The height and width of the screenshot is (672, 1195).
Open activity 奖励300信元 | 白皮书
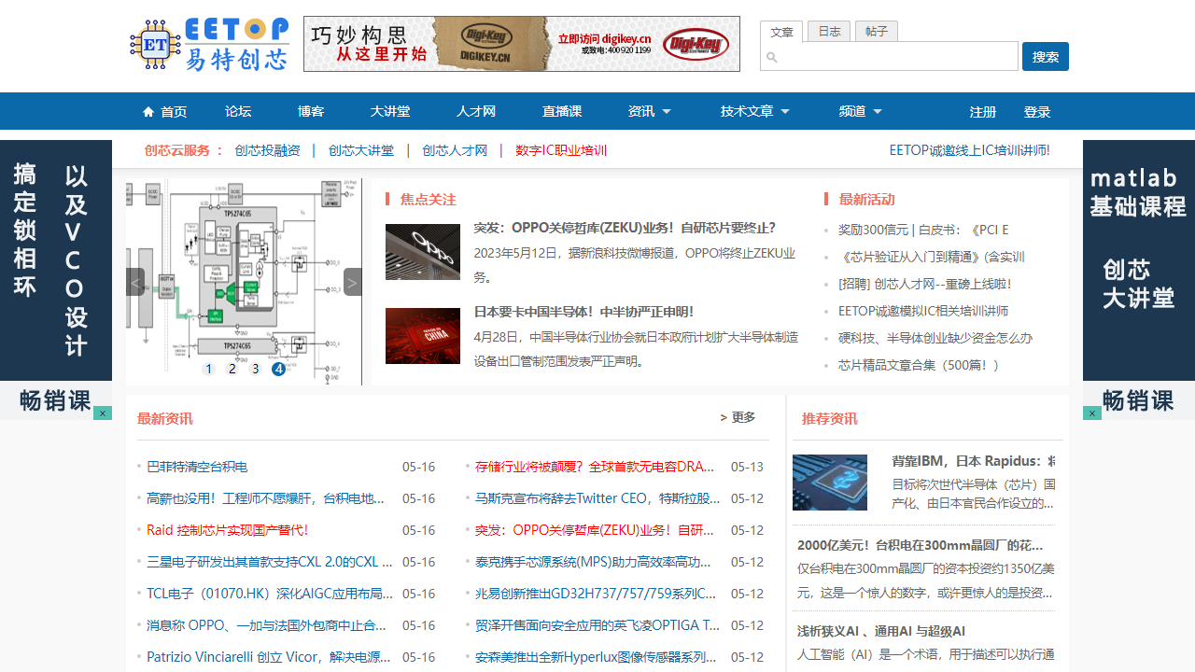pos(923,230)
